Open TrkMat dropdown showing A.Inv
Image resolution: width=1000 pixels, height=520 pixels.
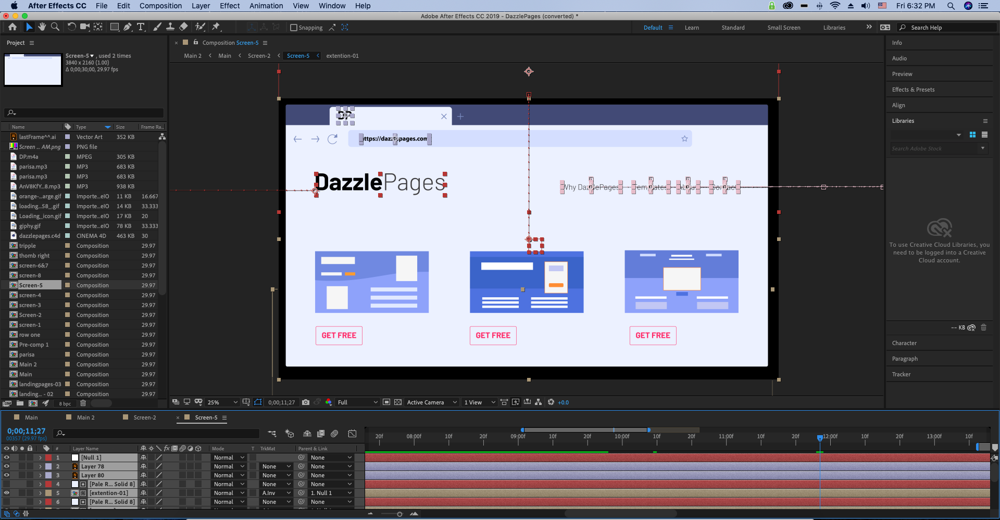tap(276, 493)
